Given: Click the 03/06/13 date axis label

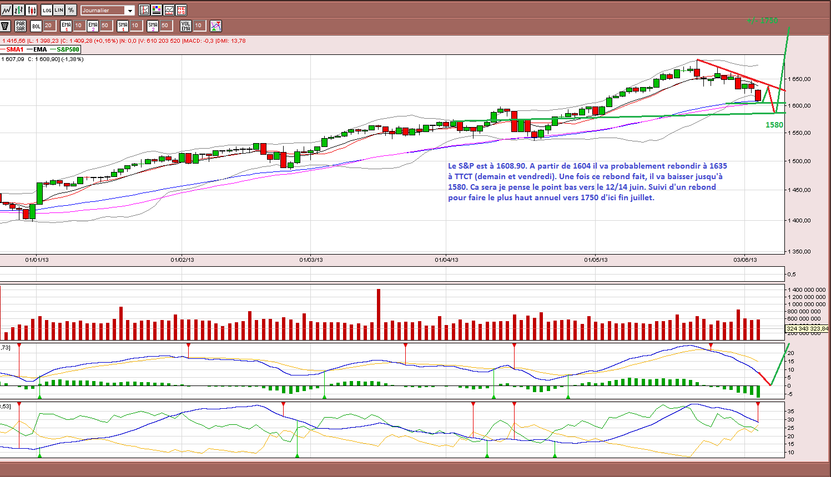Looking at the screenshot, I should (745, 260).
